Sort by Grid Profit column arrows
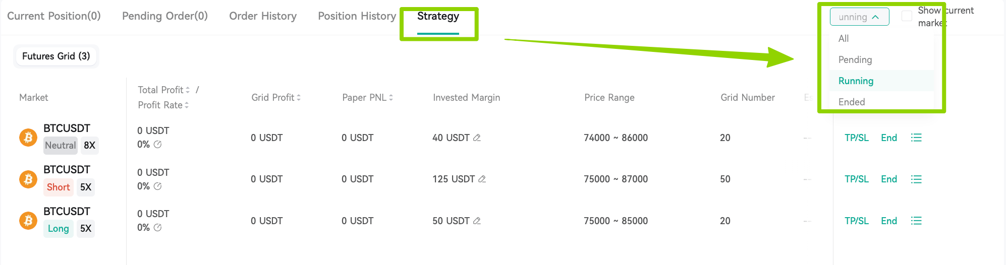The height and width of the screenshot is (265, 1006). pyautogui.click(x=299, y=98)
